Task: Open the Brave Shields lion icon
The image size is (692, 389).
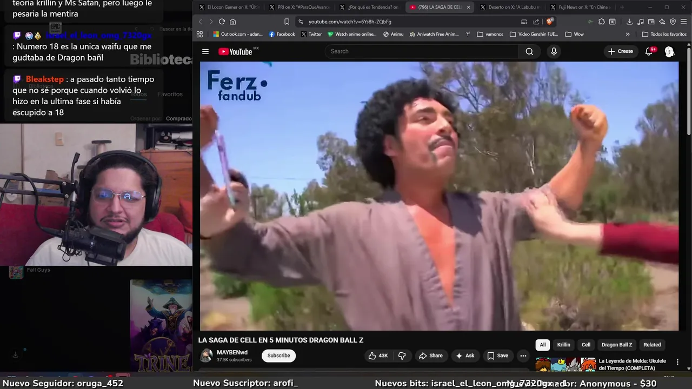Action: pos(550,22)
